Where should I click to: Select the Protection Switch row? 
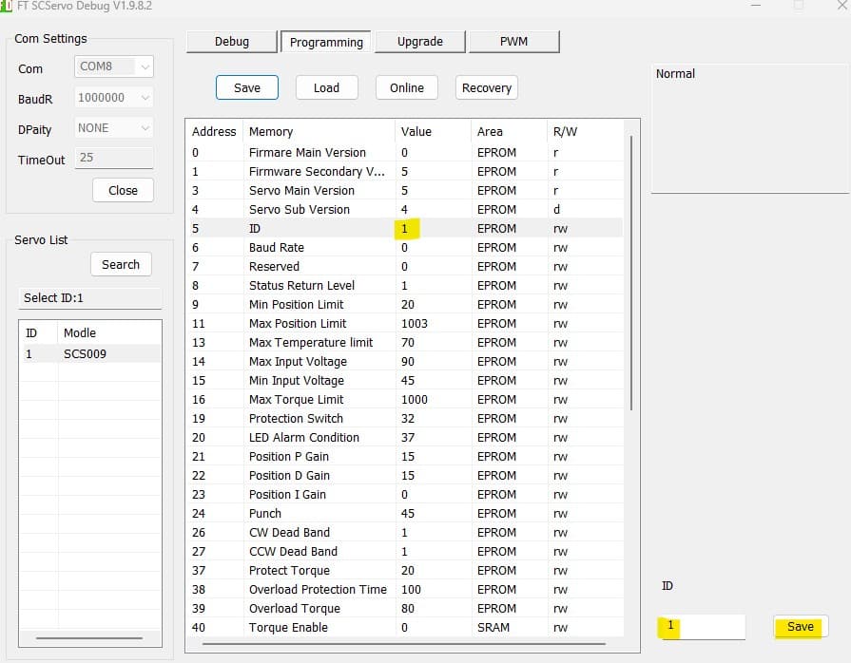click(x=406, y=419)
